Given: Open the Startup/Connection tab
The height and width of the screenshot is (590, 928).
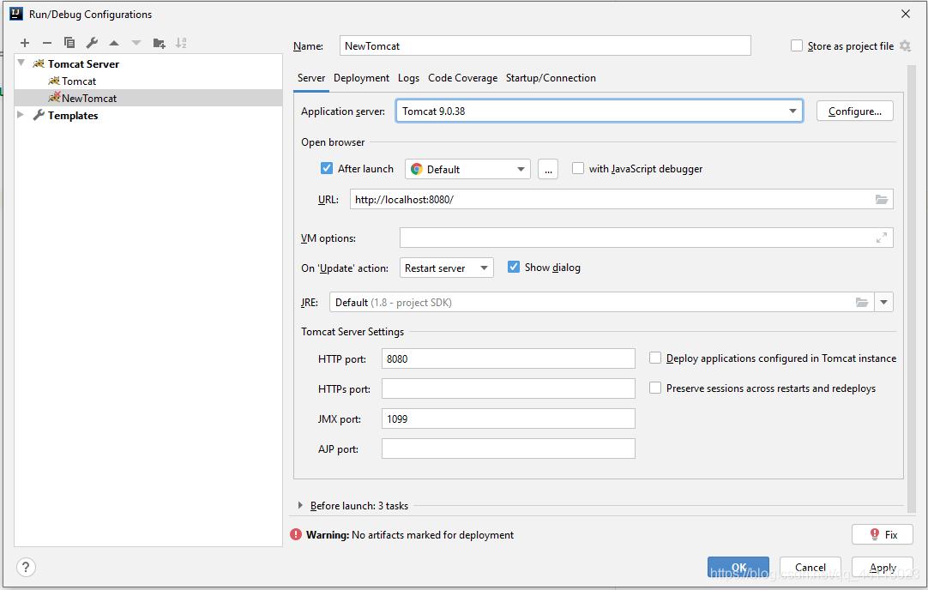Looking at the screenshot, I should pos(551,78).
